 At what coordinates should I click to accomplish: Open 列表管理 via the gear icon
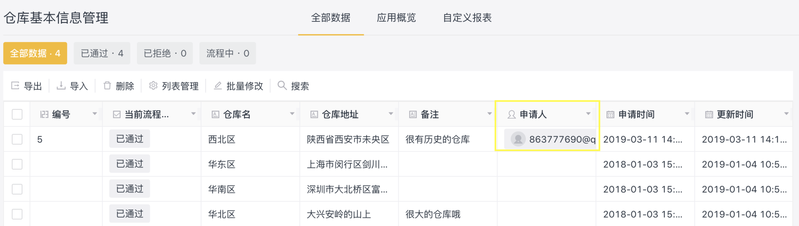[x=153, y=86]
